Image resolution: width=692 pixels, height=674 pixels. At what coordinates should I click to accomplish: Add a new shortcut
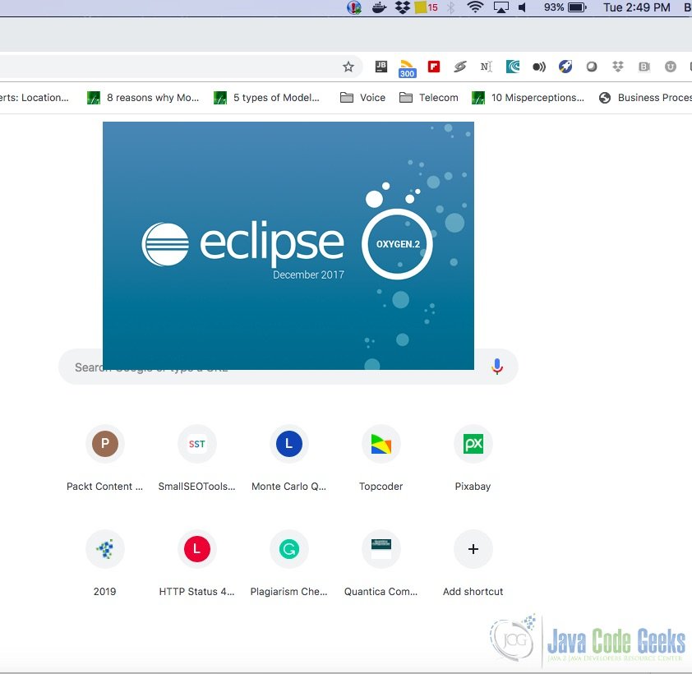(473, 549)
